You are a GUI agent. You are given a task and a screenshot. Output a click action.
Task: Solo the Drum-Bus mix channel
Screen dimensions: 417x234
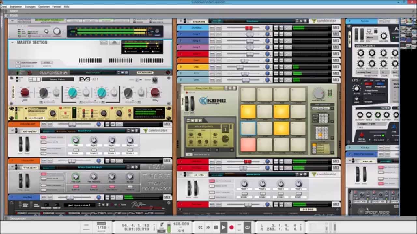[x=218, y=28]
